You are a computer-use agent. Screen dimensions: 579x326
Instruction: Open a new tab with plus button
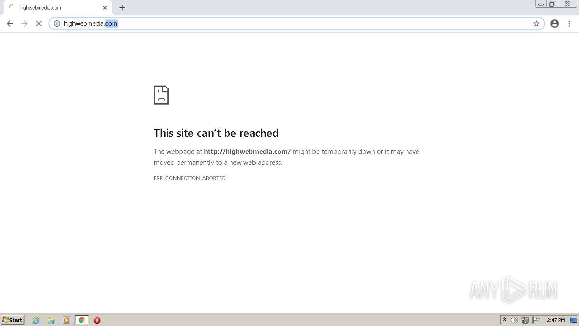(122, 8)
